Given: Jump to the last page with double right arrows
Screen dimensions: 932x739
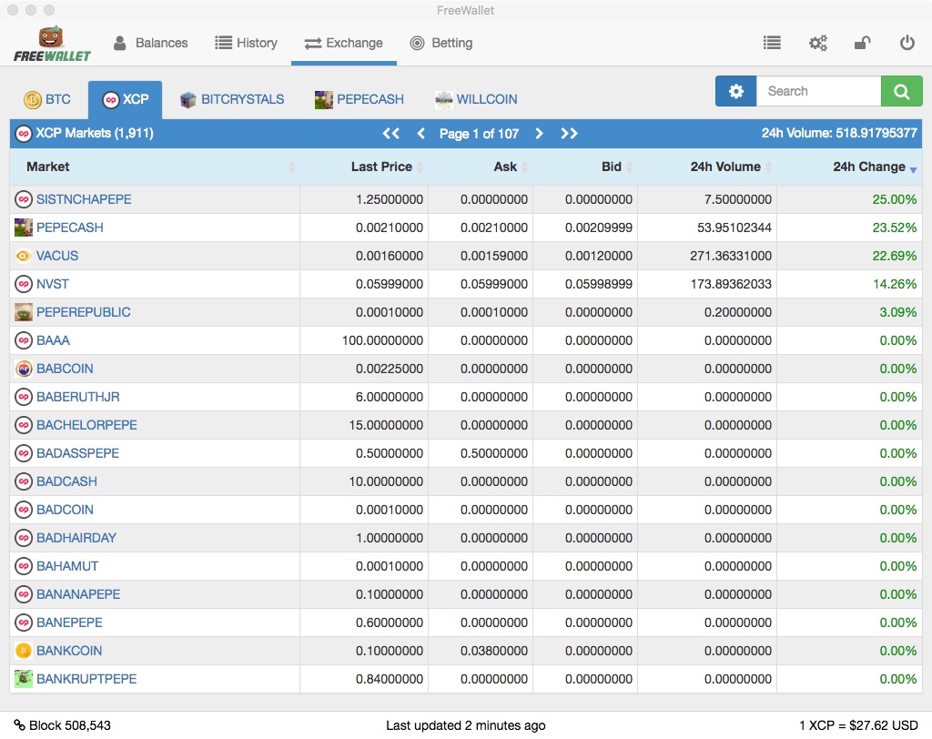Looking at the screenshot, I should coord(569,133).
